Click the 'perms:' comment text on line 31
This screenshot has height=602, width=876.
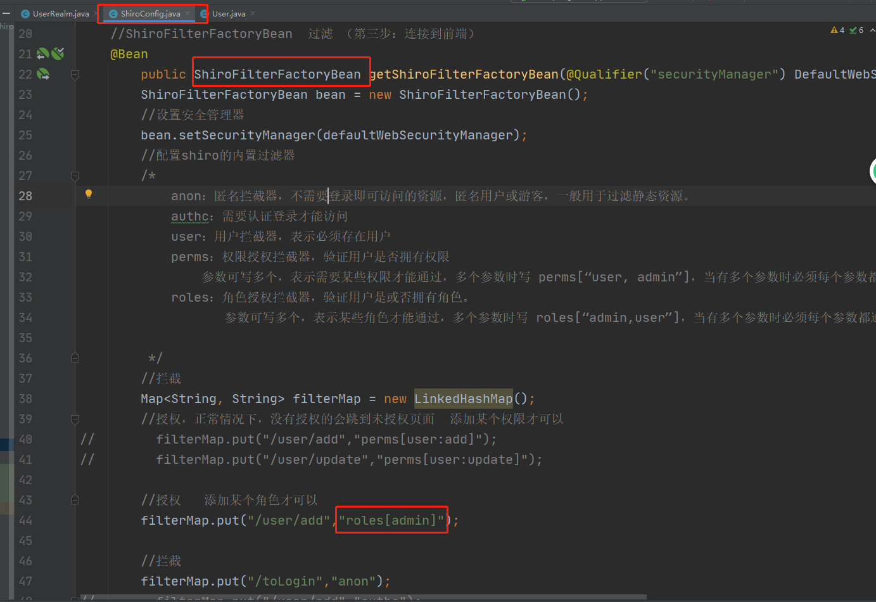193,257
